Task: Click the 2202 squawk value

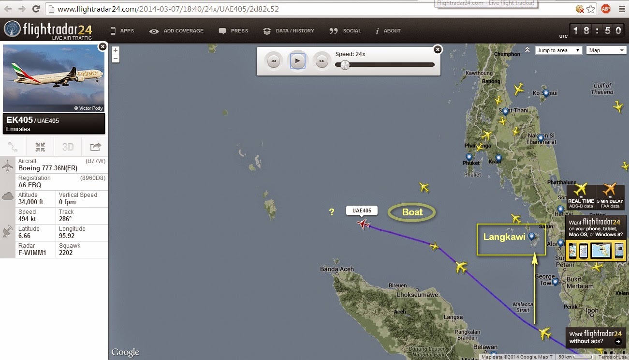Action: 67,253
